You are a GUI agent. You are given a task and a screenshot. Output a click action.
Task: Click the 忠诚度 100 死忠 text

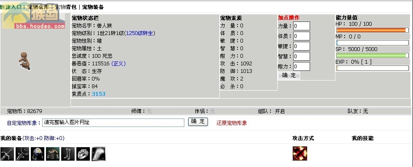coord(92,56)
